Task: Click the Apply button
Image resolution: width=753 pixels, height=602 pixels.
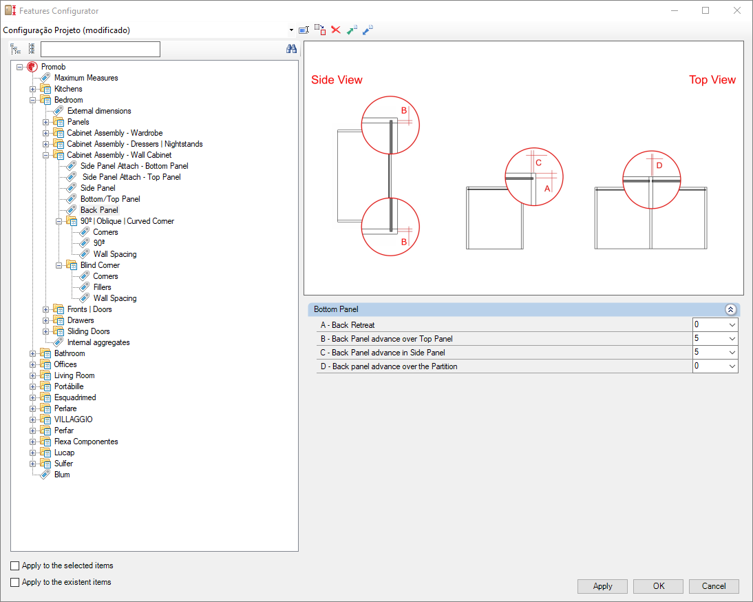Action: (602, 586)
